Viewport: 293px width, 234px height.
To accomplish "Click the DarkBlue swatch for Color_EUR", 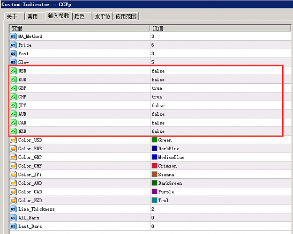I will [x=154, y=148].
